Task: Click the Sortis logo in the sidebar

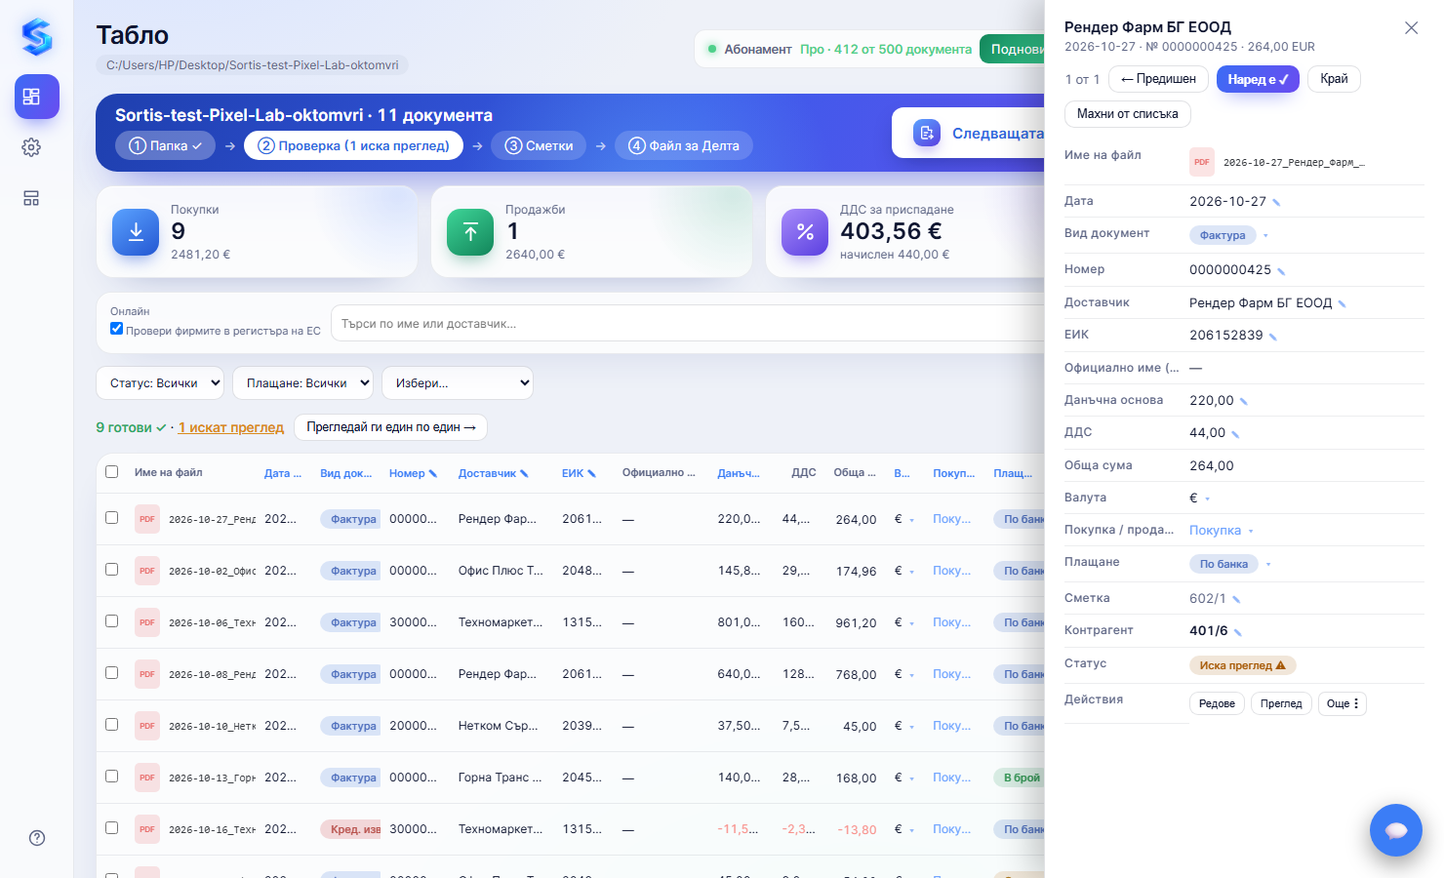Action: click(37, 37)
